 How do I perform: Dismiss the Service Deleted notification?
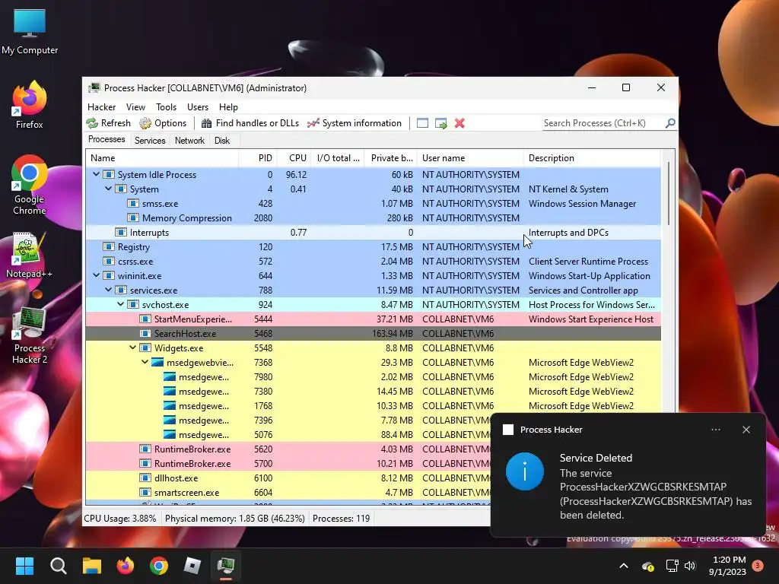click(746, 430)
